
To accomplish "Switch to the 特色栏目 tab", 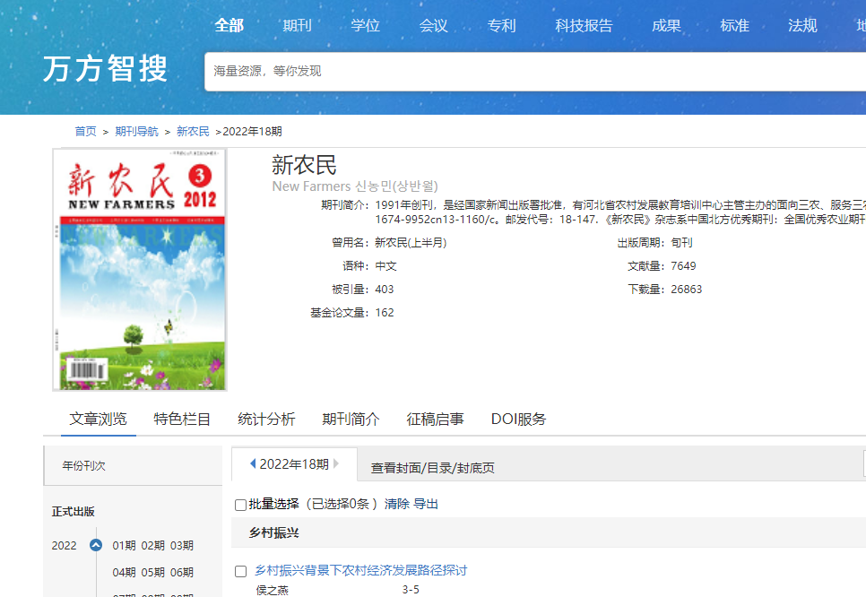I will pos(182,419).
